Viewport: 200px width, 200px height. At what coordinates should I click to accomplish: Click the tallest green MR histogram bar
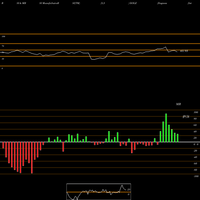pos(166,128)
